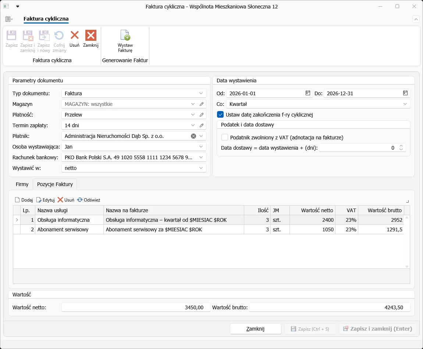Select the Obsługa informatyczna row
This screenshot has height=349, width=423.
209,220
